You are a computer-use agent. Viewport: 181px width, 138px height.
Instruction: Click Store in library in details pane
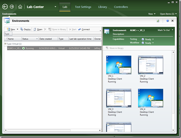(115, 48)
